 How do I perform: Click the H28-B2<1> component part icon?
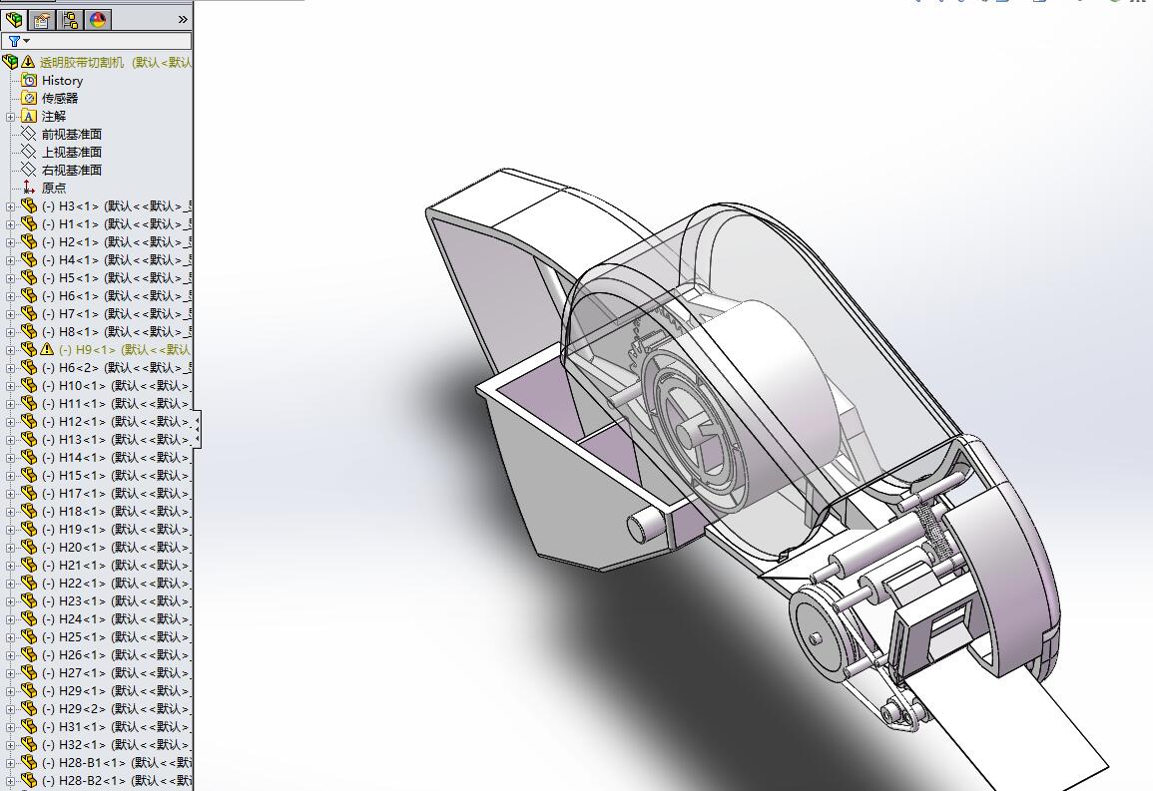click(29, 781)
